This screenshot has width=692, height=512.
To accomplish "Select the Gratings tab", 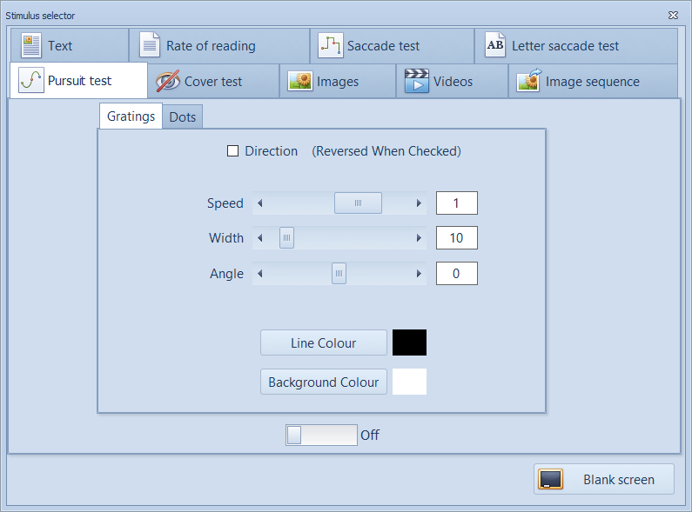I will tap(131, 116).
